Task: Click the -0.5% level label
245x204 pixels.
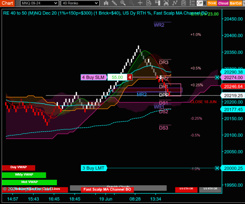Action: (195, 135)
